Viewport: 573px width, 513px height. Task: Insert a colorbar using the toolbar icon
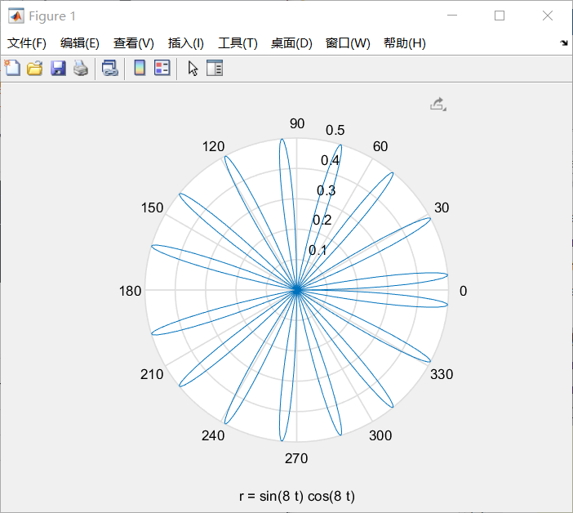(140, 68)
